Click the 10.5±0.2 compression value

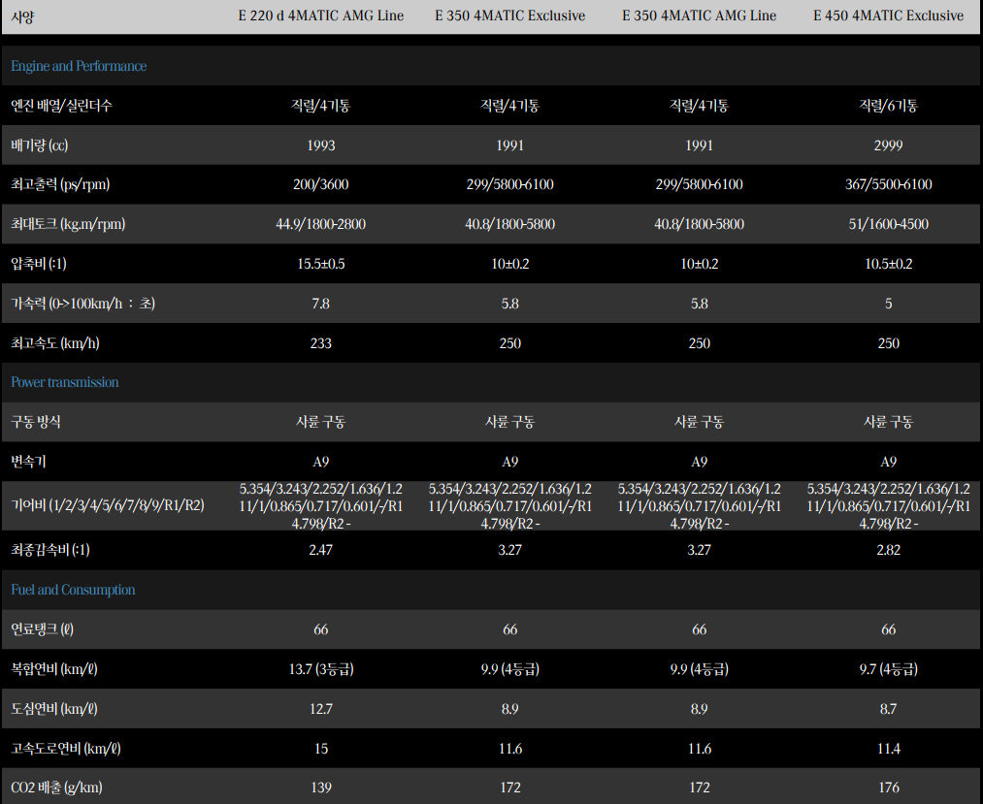888,263
